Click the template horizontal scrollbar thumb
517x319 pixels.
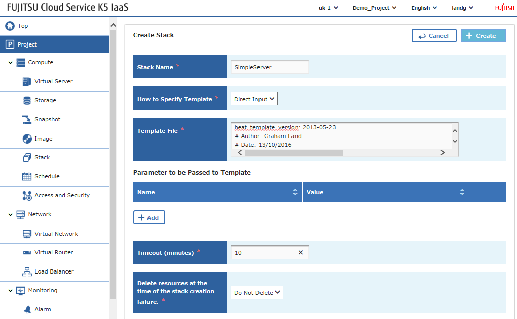pos(293,153)
